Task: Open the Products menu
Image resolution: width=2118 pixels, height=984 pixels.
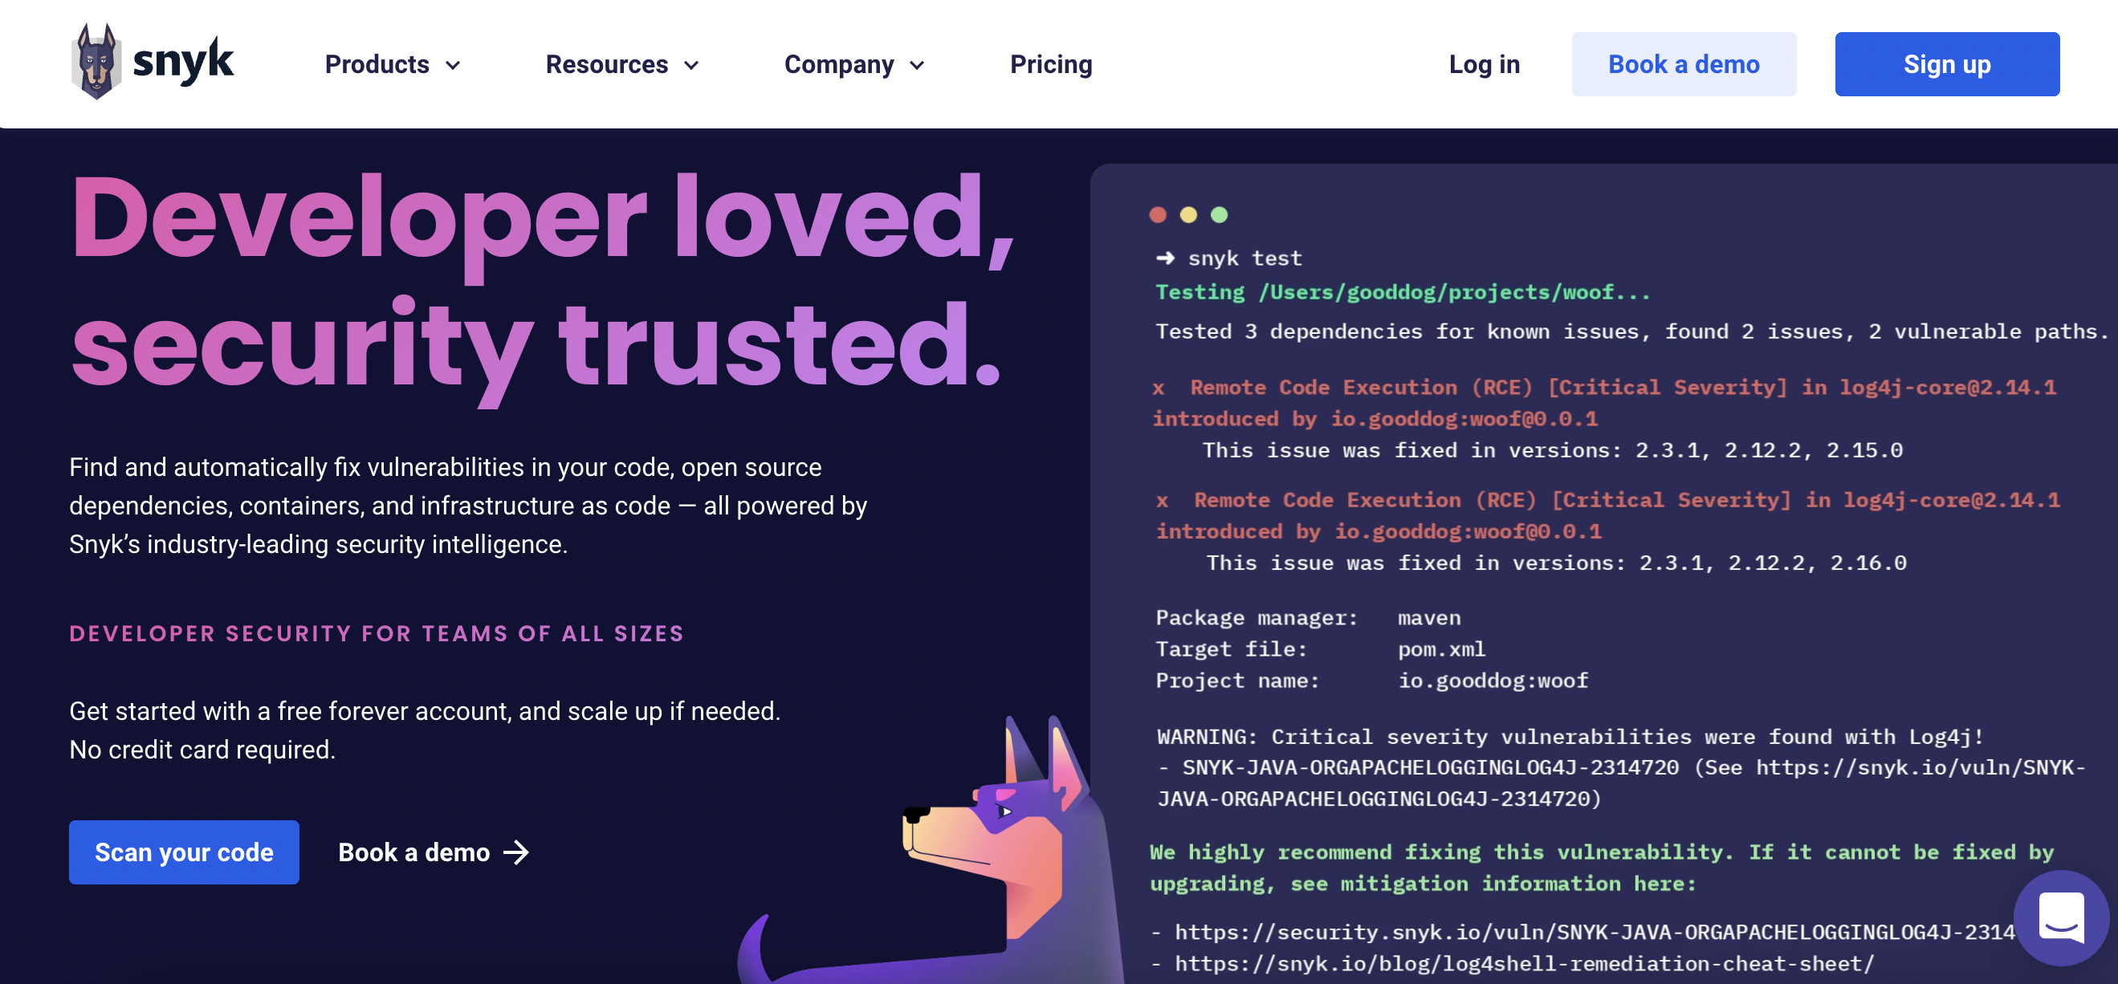Action: pyautogui.click(x=377, y=64)
